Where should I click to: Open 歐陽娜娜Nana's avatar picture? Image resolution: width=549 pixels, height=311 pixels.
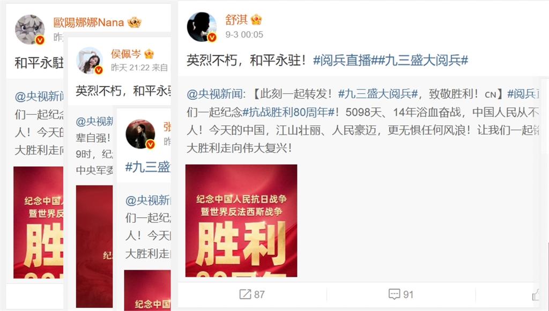click(x=30, y=30)
